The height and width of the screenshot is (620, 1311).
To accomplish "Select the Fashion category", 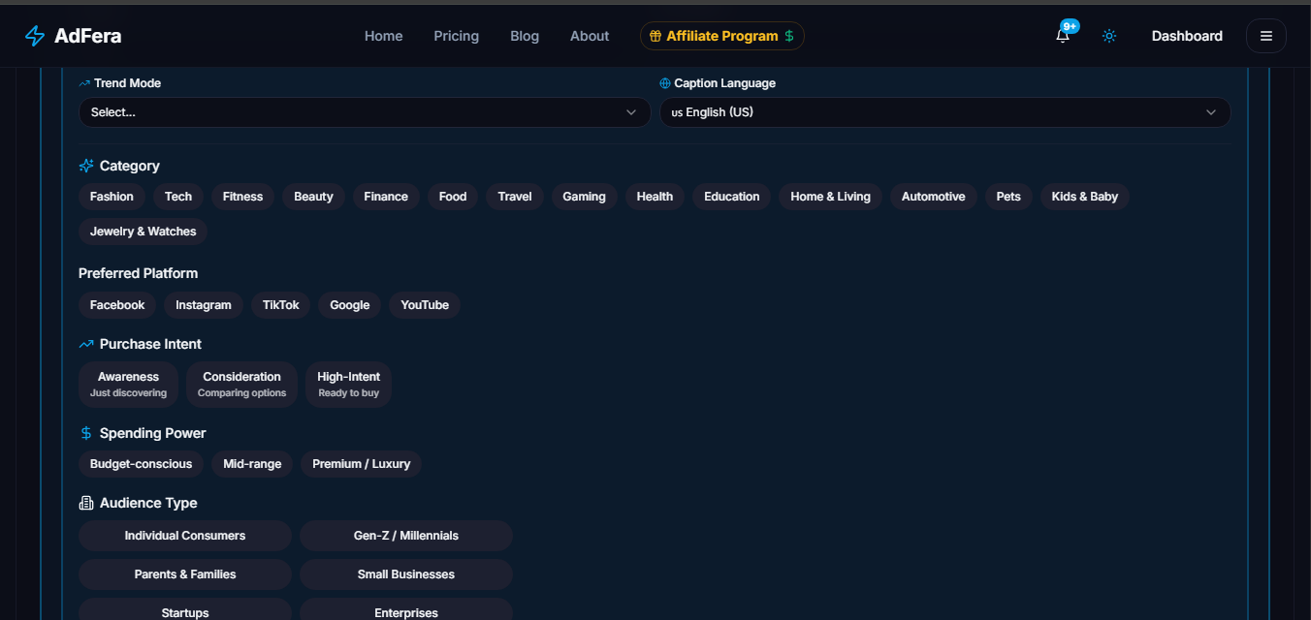I will 112,197.
